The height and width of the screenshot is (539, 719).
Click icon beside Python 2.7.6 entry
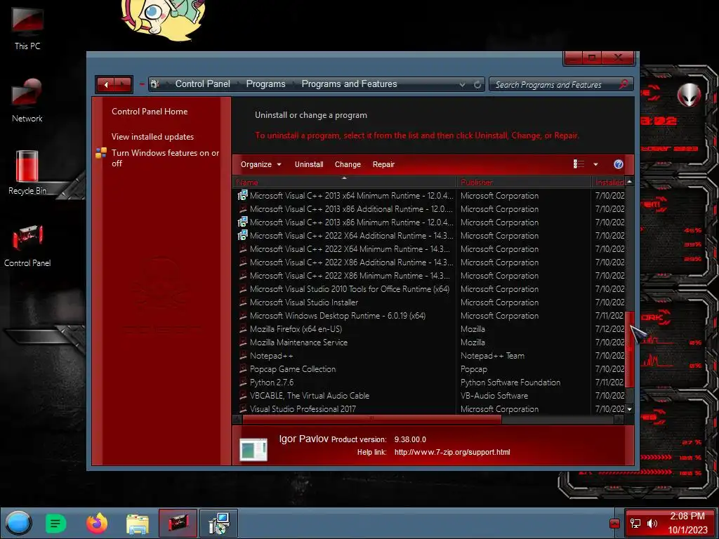pyautogui.click(x=243, y=382)
